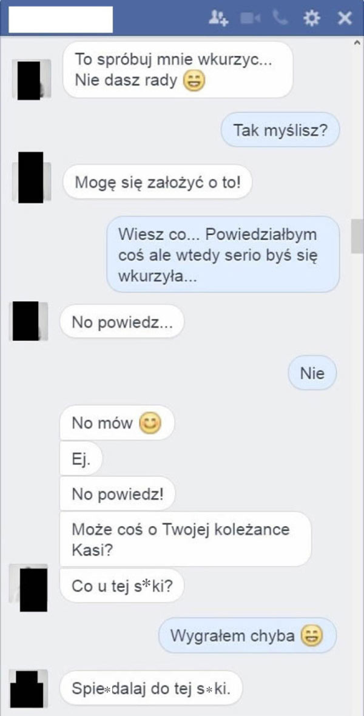
Task: Click the chat scrollbar thumb
Action: coord(357,235)
